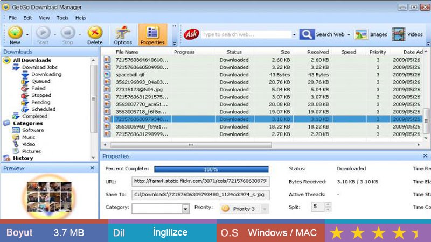
Task: Select the 27315123@N04.jpg file row
Action: (262, 89)
